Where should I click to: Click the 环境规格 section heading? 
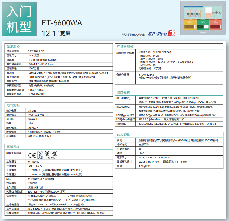[x=13, y=147]
